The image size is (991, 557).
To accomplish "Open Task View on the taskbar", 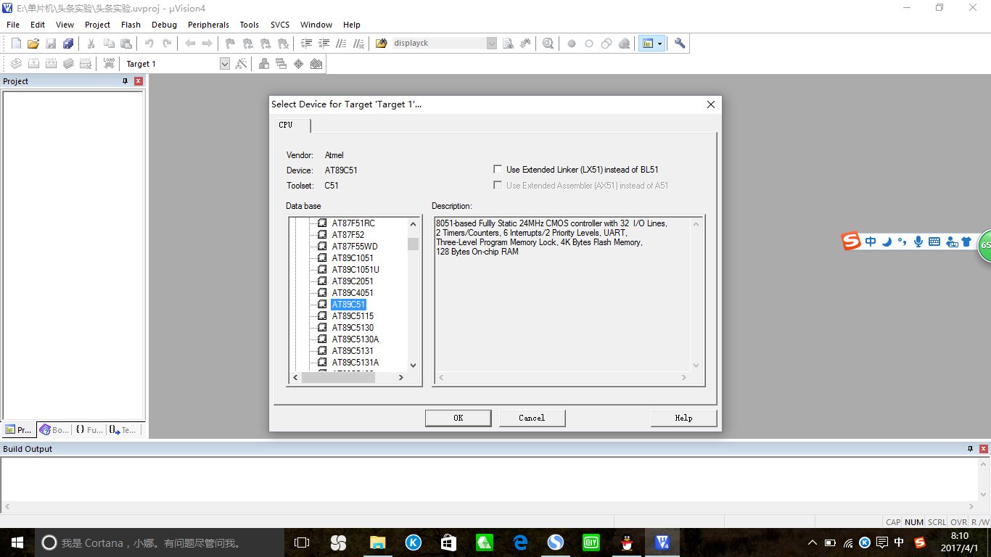I will (302, 542).
